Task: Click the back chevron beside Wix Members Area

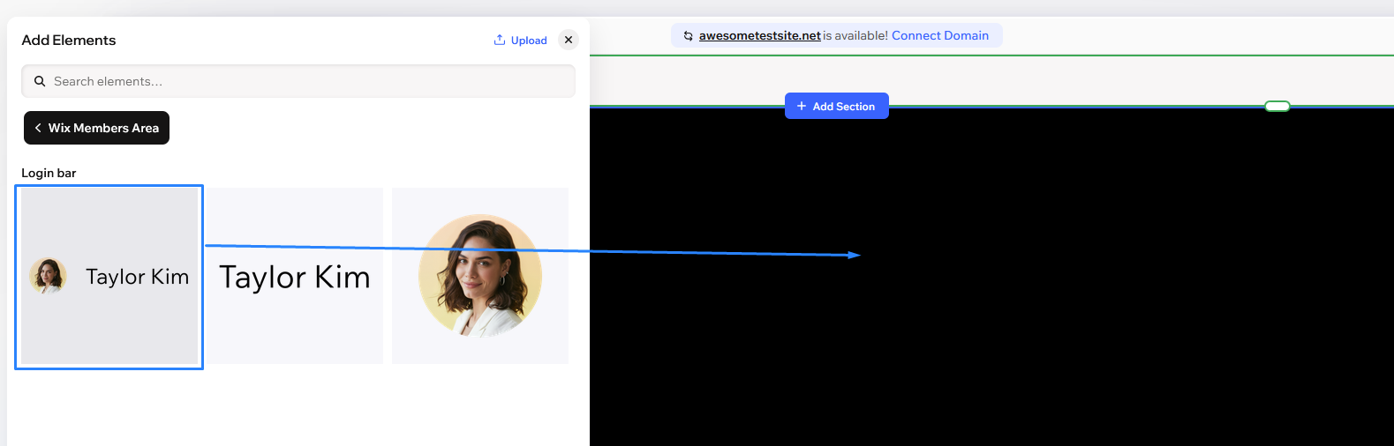Action: (x=38, y=128)
